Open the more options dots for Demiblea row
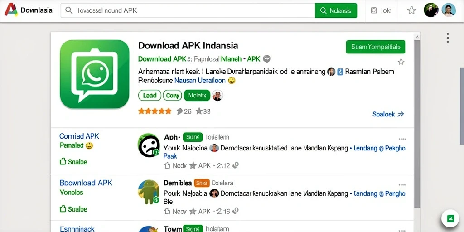 point(402,185)
